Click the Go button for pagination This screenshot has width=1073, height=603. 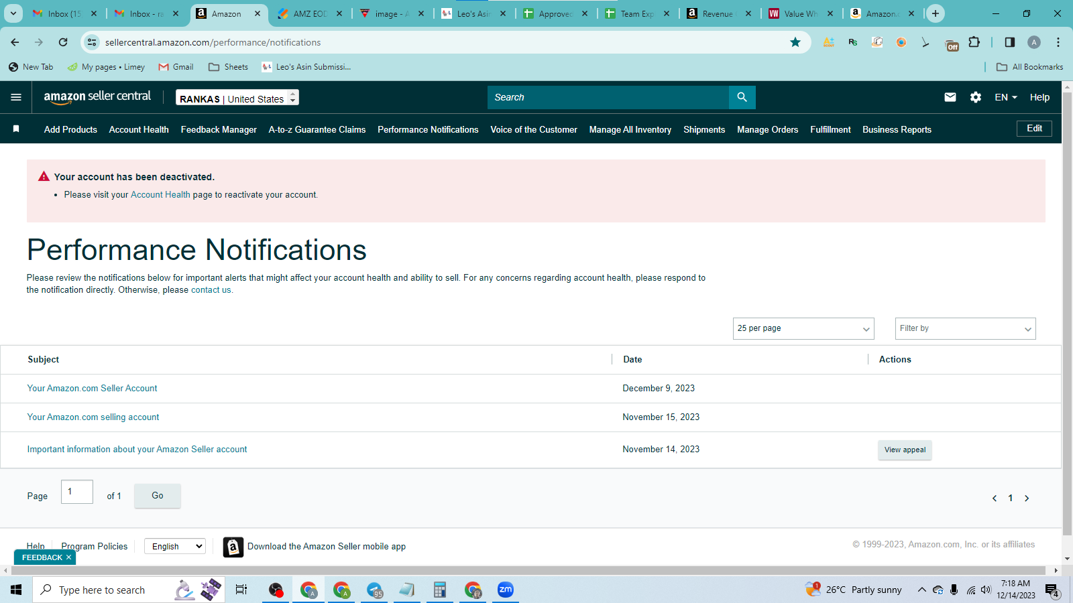point(158,496)
